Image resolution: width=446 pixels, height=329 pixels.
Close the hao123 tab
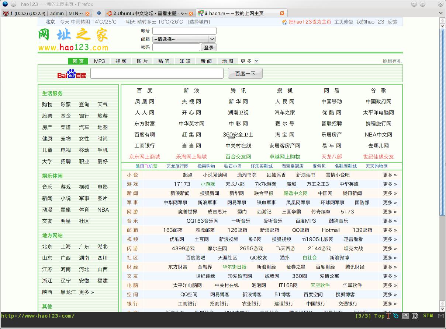point(282,13)
